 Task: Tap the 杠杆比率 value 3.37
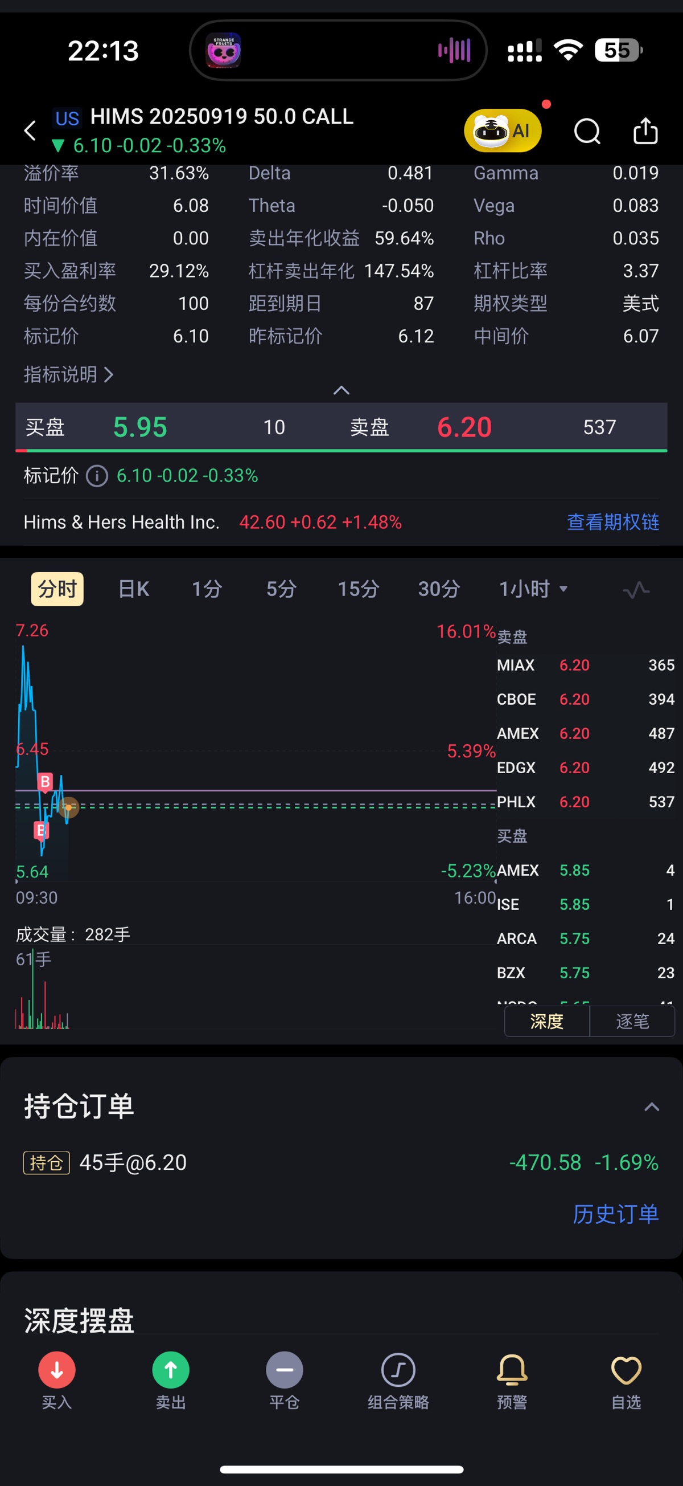[640, 271]
